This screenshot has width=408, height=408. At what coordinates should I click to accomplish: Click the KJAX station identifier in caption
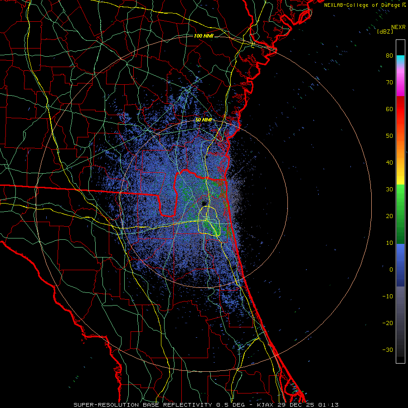265,405
